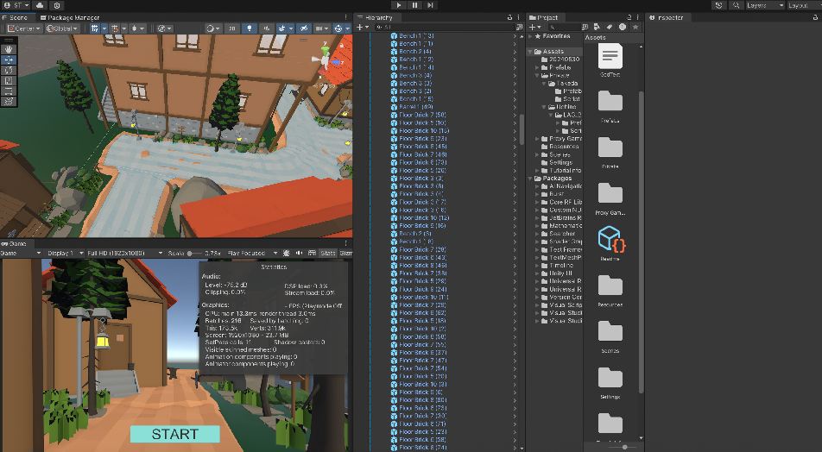Open the Layers dropdown
Screen dimensions: 822x452
[x=761, y=5]
